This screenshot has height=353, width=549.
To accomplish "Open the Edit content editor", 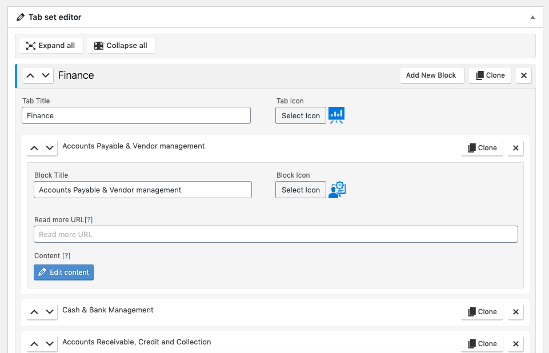I will [64, 272].
